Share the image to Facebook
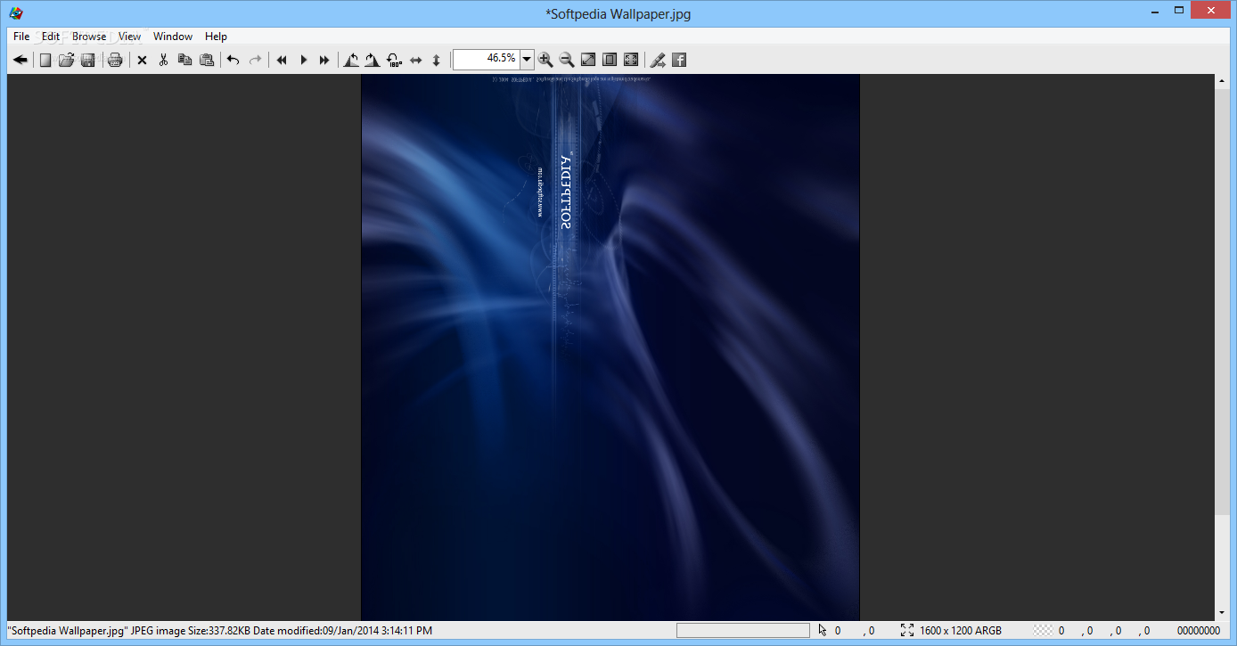The height and width of the screenshot is (646, 1237). (x=679, y=60)
